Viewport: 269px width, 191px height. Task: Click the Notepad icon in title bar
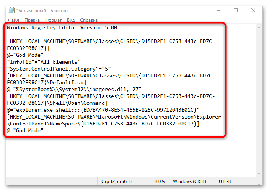[11, 10]
